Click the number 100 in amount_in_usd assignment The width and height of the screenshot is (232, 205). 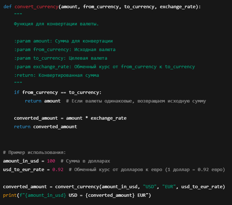click(x=51, y=161)
